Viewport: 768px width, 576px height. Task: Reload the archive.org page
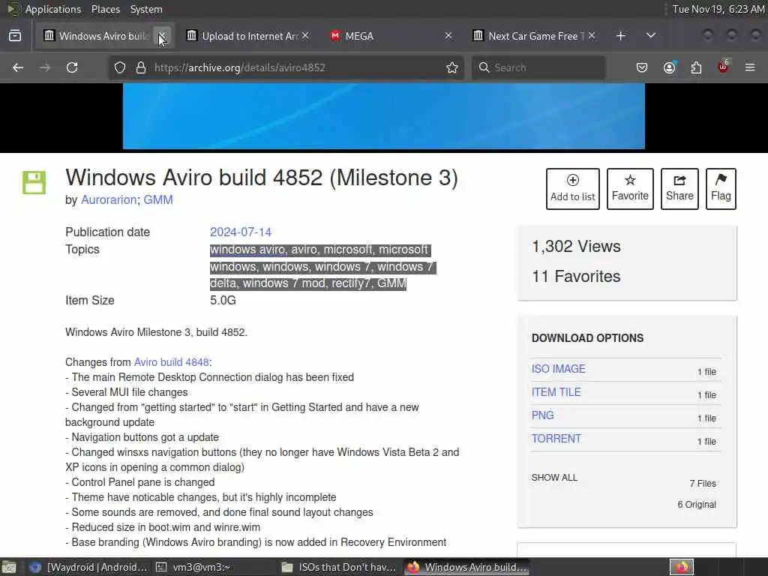pos(72,67)
